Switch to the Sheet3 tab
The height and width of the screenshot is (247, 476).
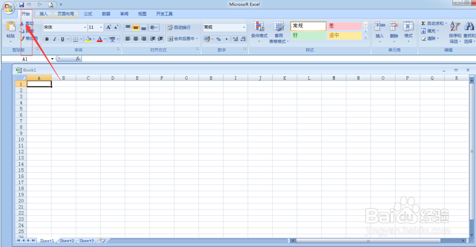click(x=87, y=241)
